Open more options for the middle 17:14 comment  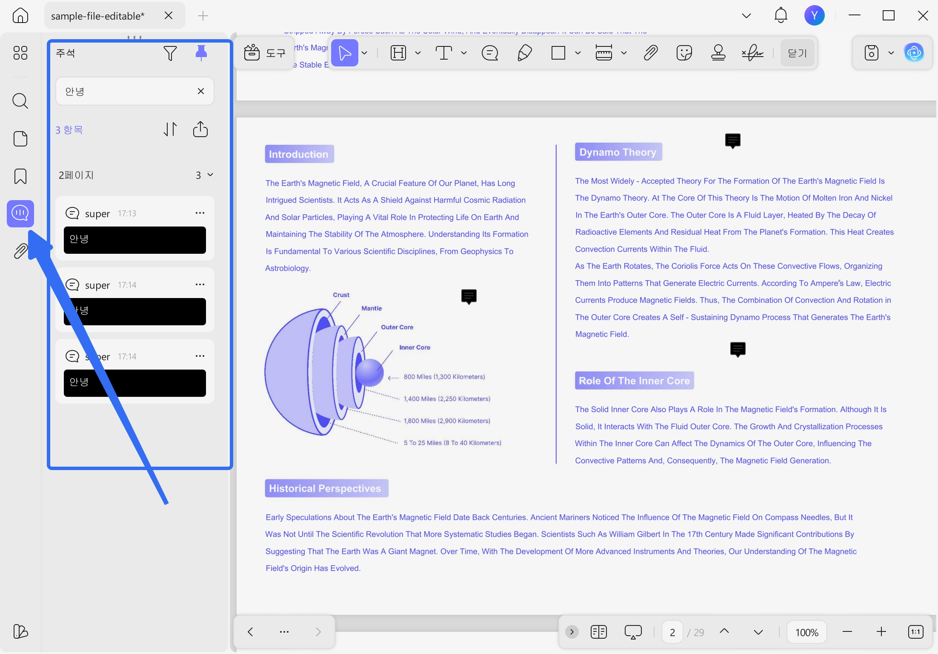click(200, 284)
